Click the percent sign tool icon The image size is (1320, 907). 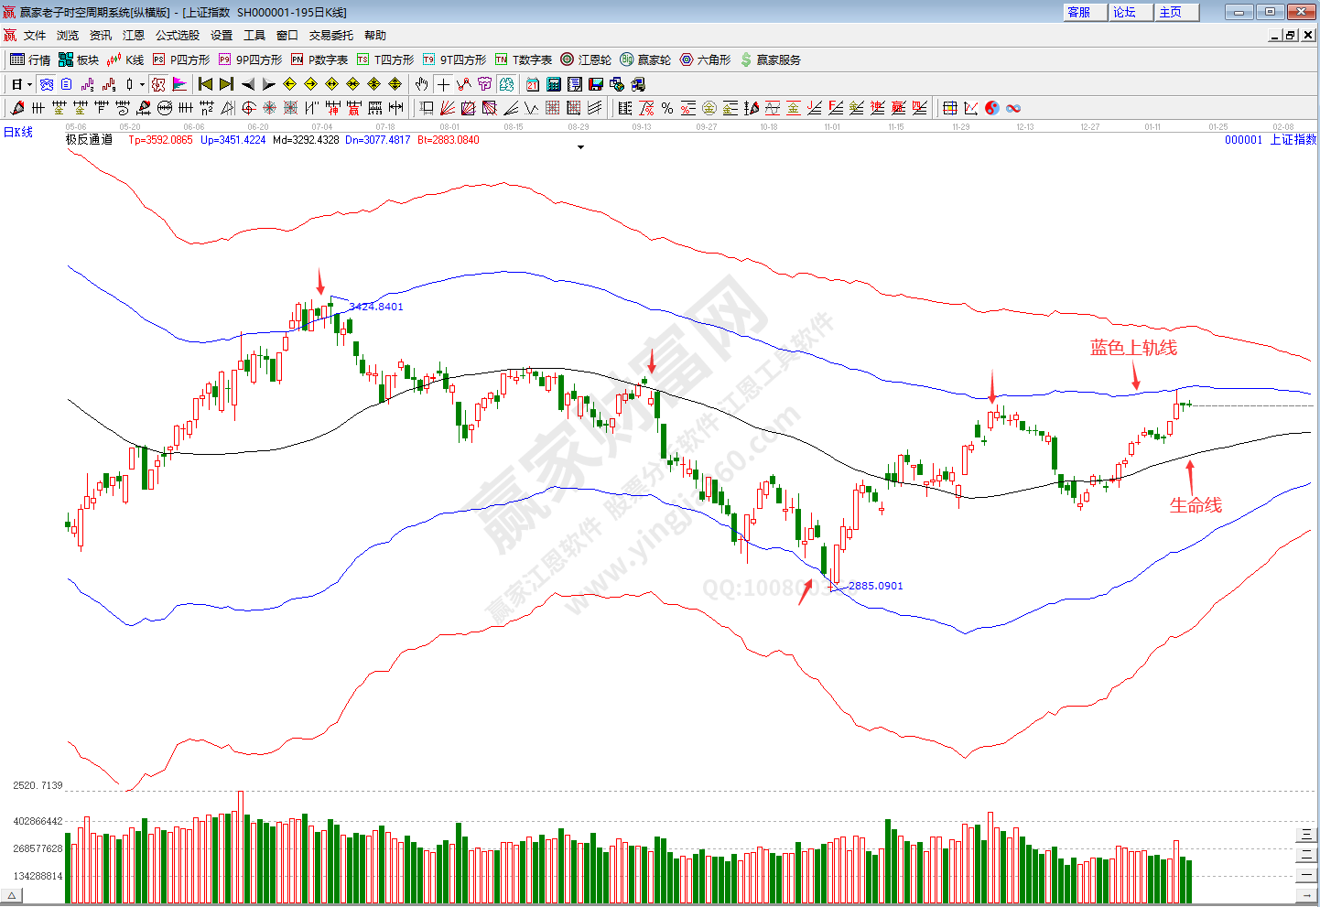[667, 108]
